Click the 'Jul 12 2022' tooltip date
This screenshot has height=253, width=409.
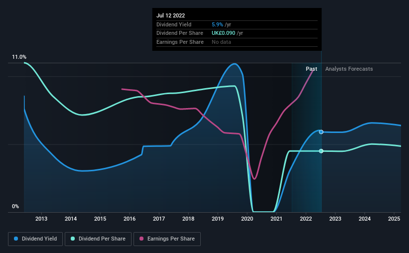(x=170, y=15)
